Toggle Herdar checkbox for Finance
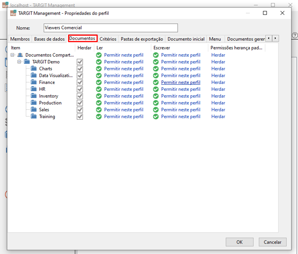Viewport: 298px width, 254px height. [80, 82]
